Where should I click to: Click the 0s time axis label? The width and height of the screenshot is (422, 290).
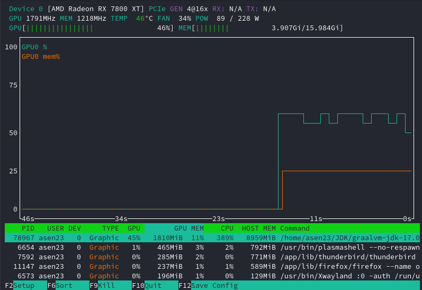(x=407, y=219)
